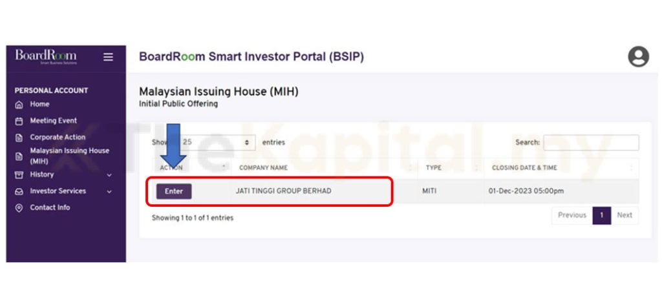Expand the History submenu chevron

109,175
